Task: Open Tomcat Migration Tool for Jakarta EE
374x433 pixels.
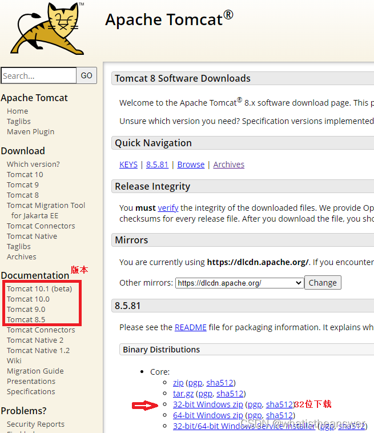Action: pyautogui.click(x=46, y=210)
